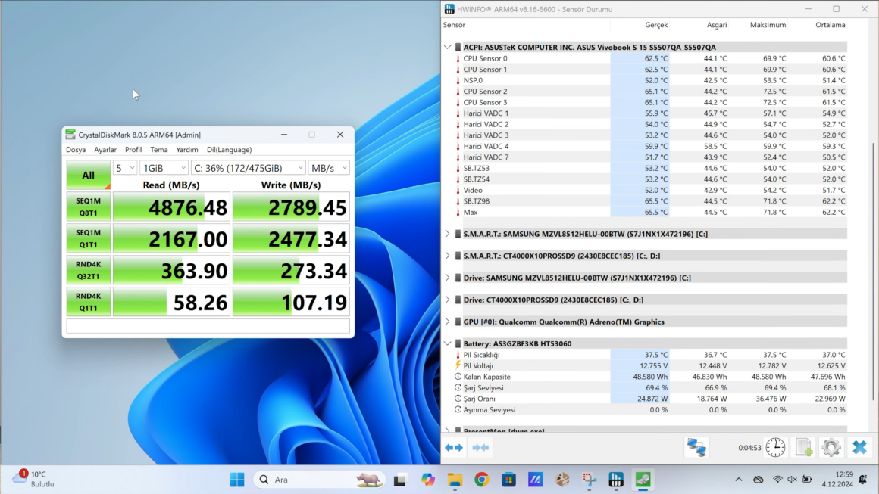Click CrystalDiskMark comment text field

point(208,326)
